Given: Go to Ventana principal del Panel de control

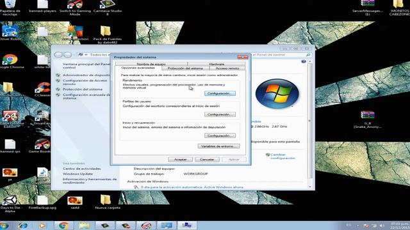Looking at the screenshot, I should pyautogui.click(x=86, y=66).
